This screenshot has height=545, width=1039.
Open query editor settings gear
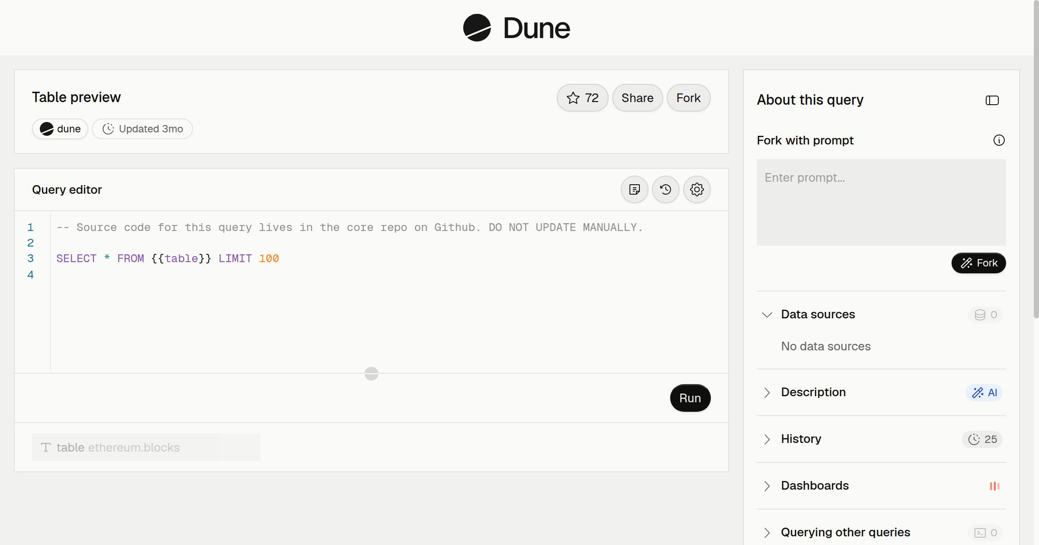[697, 189]
